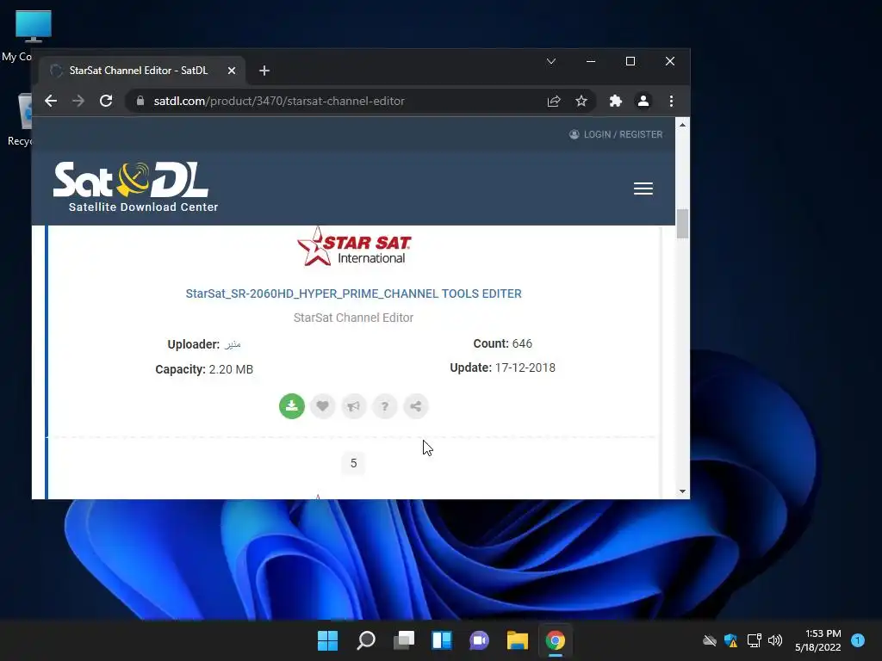The image size is (882, 661).
Task: Click the 'Update: 17-12-2018' text
Action: (502, 368)
